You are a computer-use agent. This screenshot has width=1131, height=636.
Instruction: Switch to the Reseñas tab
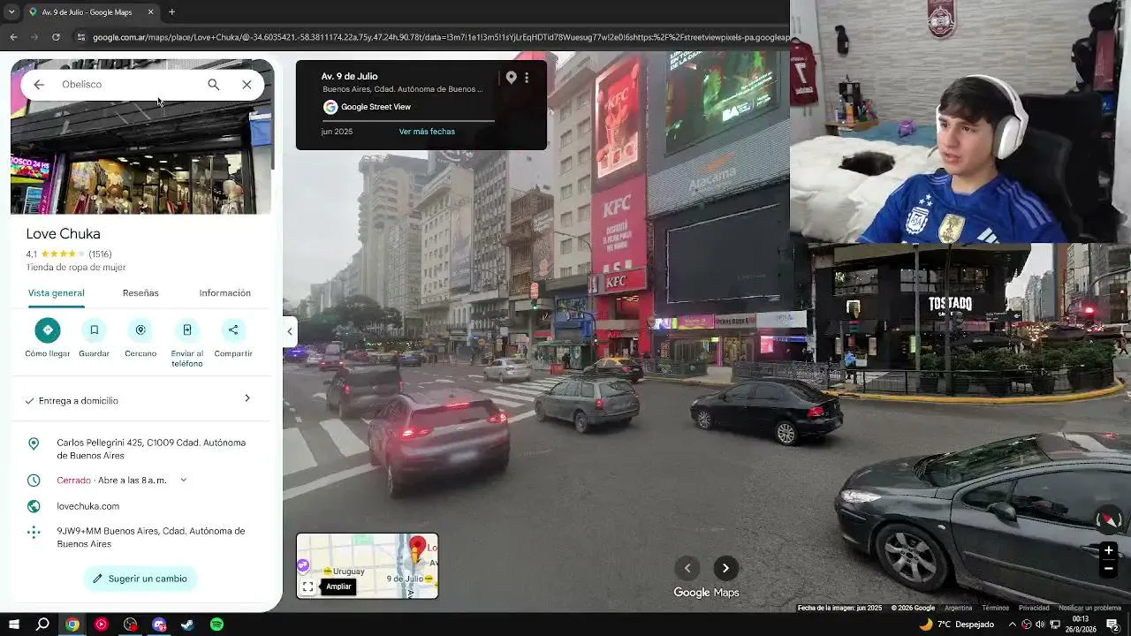140,293
